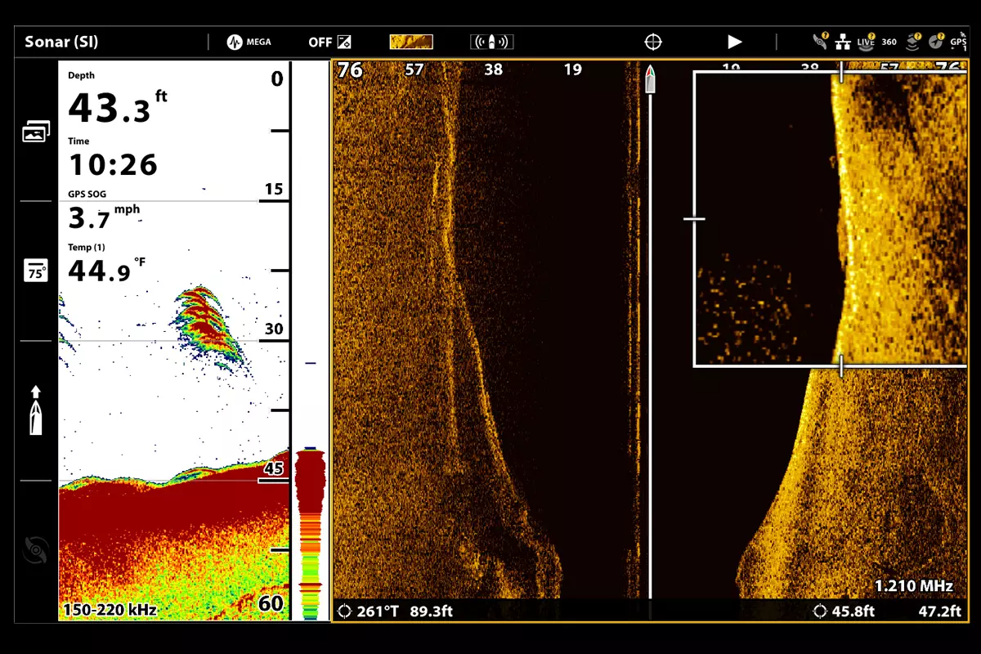Tap the boat heading arrow sidebar icon
The image size is (981, 654).
(x=36, y=410)
